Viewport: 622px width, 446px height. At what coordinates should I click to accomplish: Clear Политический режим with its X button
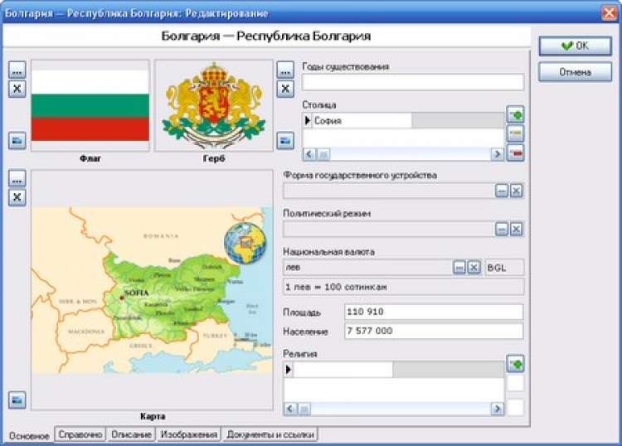tap(516, 229)
